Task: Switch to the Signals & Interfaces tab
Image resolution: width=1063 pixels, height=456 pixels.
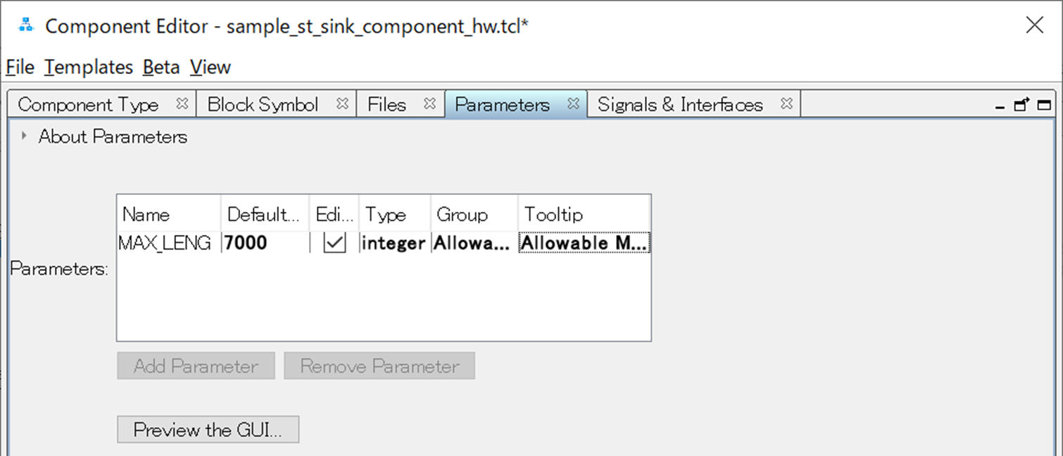Action: (680, 105)
